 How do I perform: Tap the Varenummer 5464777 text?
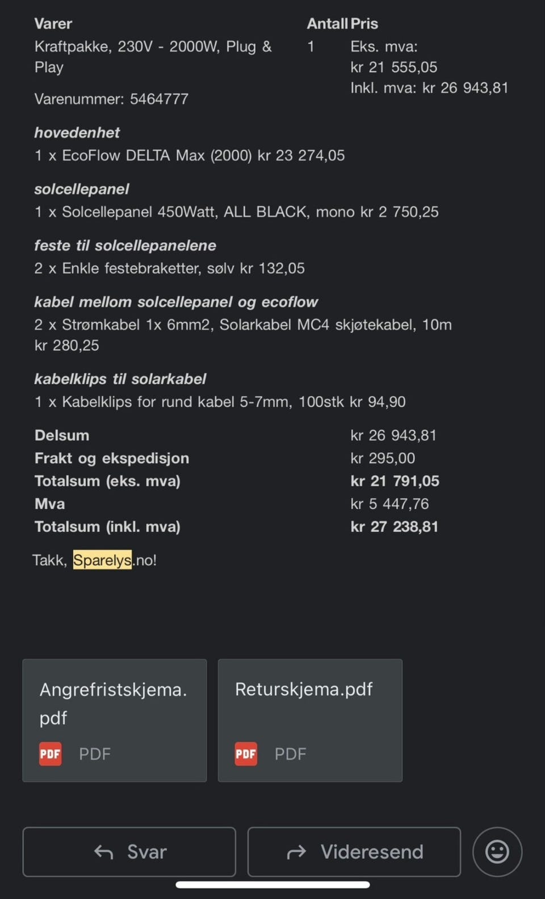click(x=111, y=99)
